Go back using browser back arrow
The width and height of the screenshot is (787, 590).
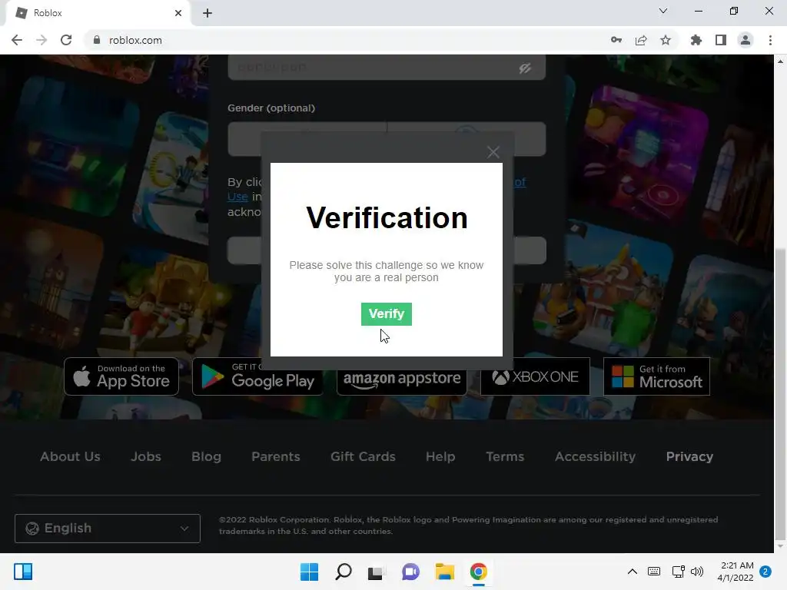pos(17,40)
